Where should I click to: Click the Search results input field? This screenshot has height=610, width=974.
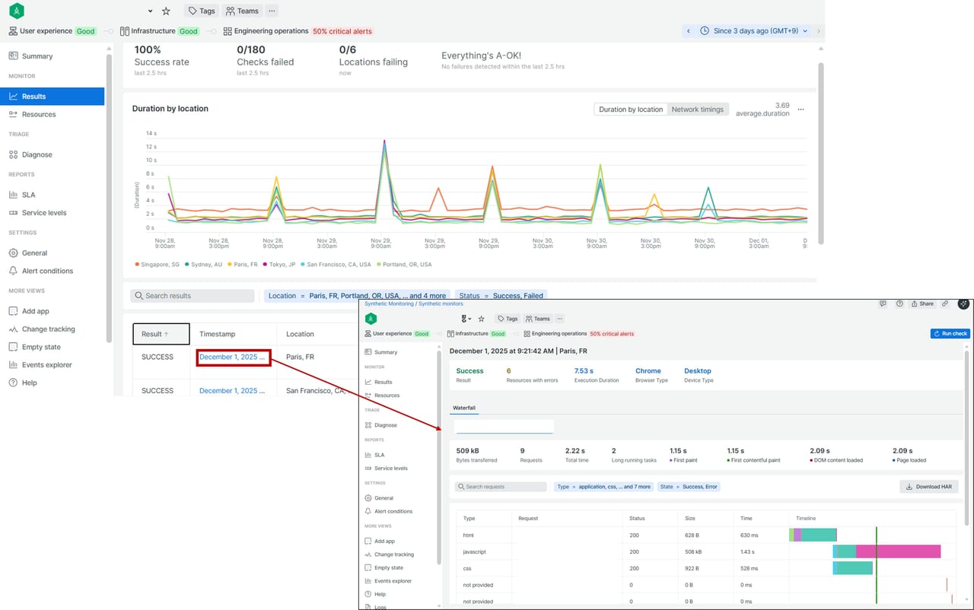tap(193, 296)
